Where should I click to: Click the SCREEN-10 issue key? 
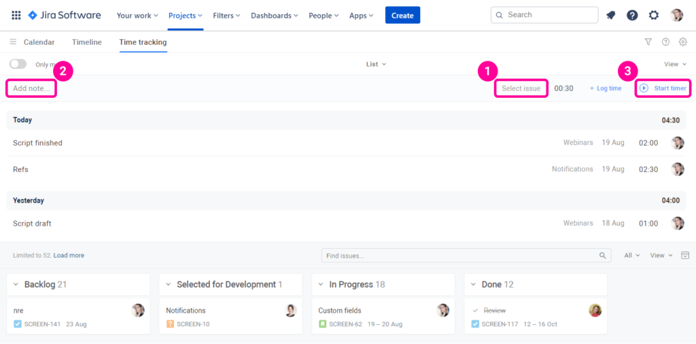[193, 324]
